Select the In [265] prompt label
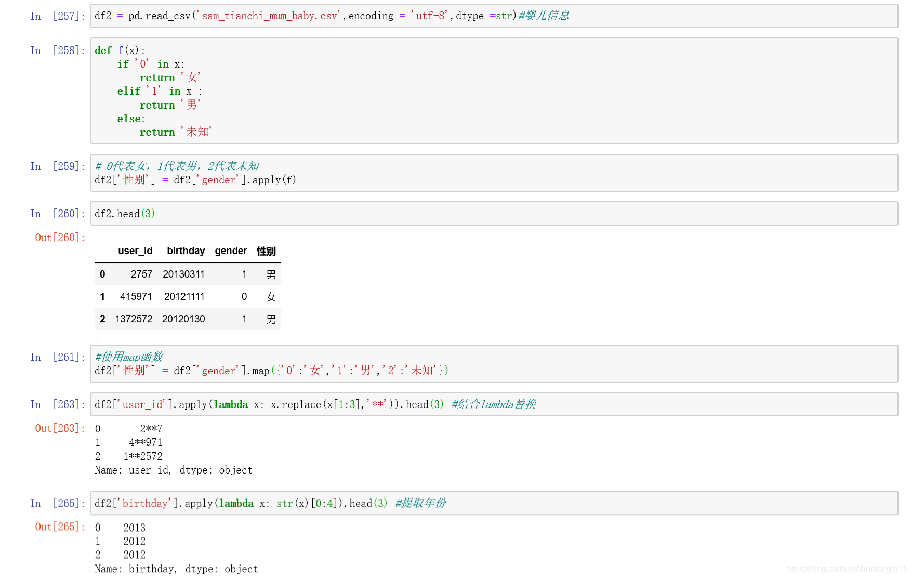 57,503
